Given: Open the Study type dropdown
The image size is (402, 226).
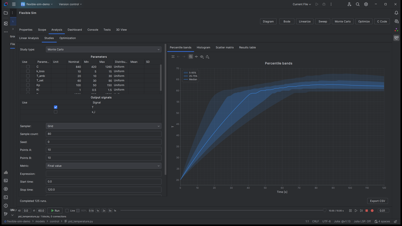Looking at the screenshot, I should pyautogui.click(x=104, y=49).
